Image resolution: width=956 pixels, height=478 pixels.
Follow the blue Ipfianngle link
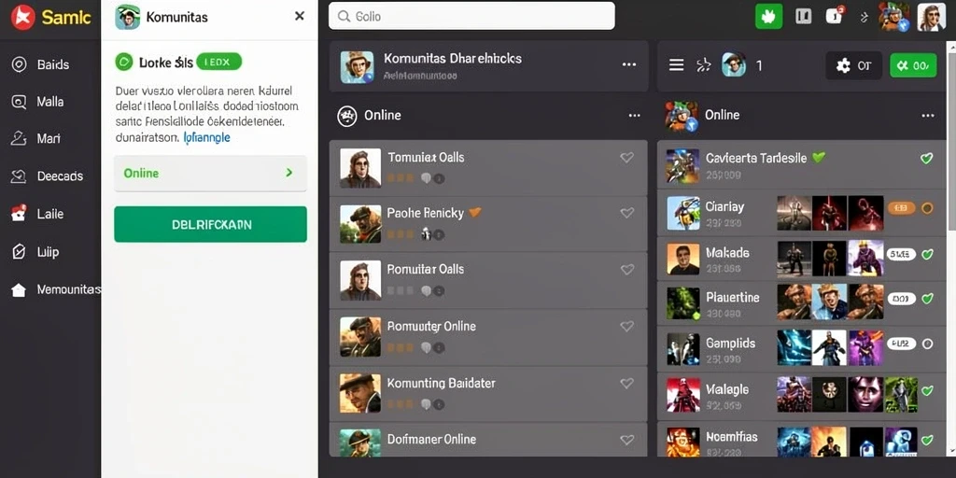tap(206, 138)
